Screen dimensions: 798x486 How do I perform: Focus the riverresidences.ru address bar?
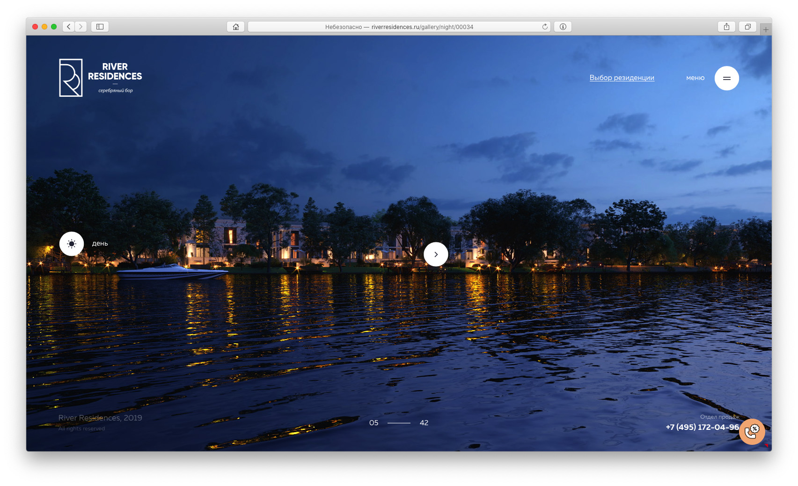point(399,27)
